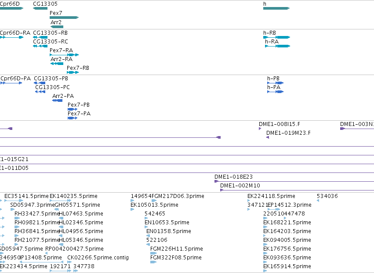The width and height of the screenshot is (374, 273).
Task: Select the CG13305 gene glyph label
Action: point(45,4)
